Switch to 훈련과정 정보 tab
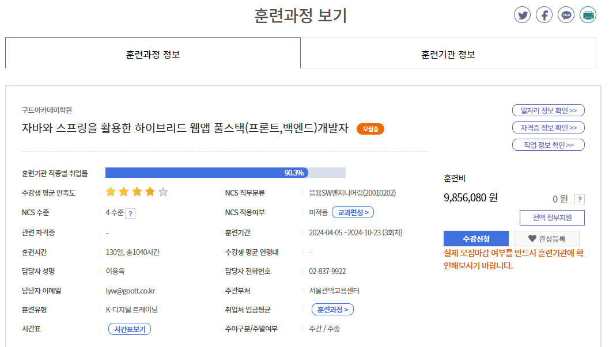Viewport: 609px width, 347px height. pos(153,54)
